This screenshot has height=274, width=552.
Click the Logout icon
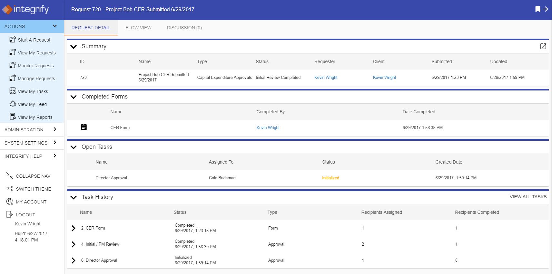pos(9,214)
